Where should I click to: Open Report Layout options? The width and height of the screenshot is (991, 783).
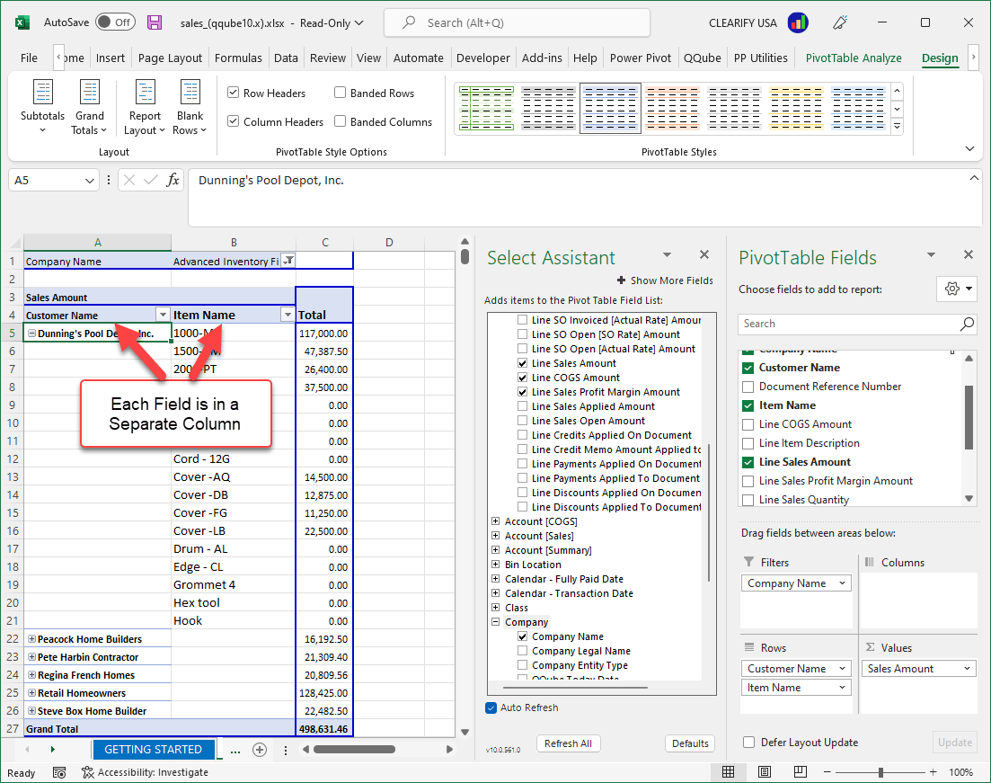tap(145, 107)
